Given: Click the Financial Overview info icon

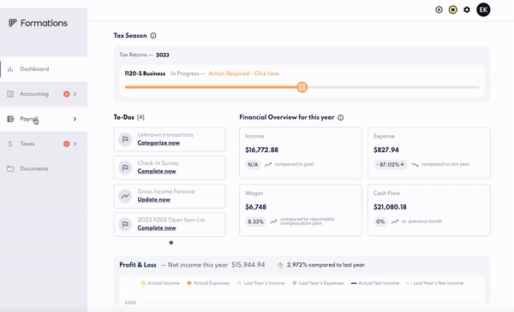Looking at the screenshot, I should tap(341, 117).
